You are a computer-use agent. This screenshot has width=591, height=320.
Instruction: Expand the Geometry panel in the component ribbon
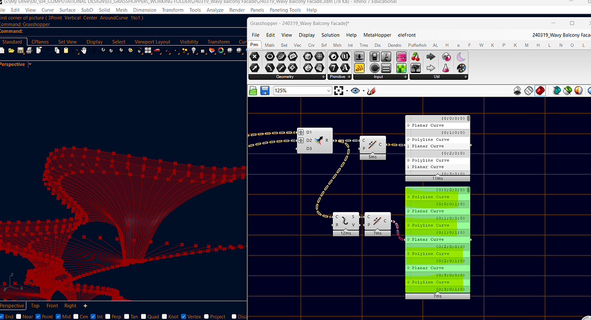pyautogui.click(x=323, y=76)
